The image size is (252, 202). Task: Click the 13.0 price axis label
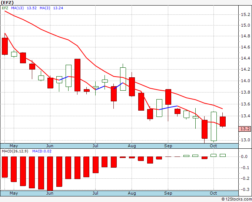[x=245, y=140]
